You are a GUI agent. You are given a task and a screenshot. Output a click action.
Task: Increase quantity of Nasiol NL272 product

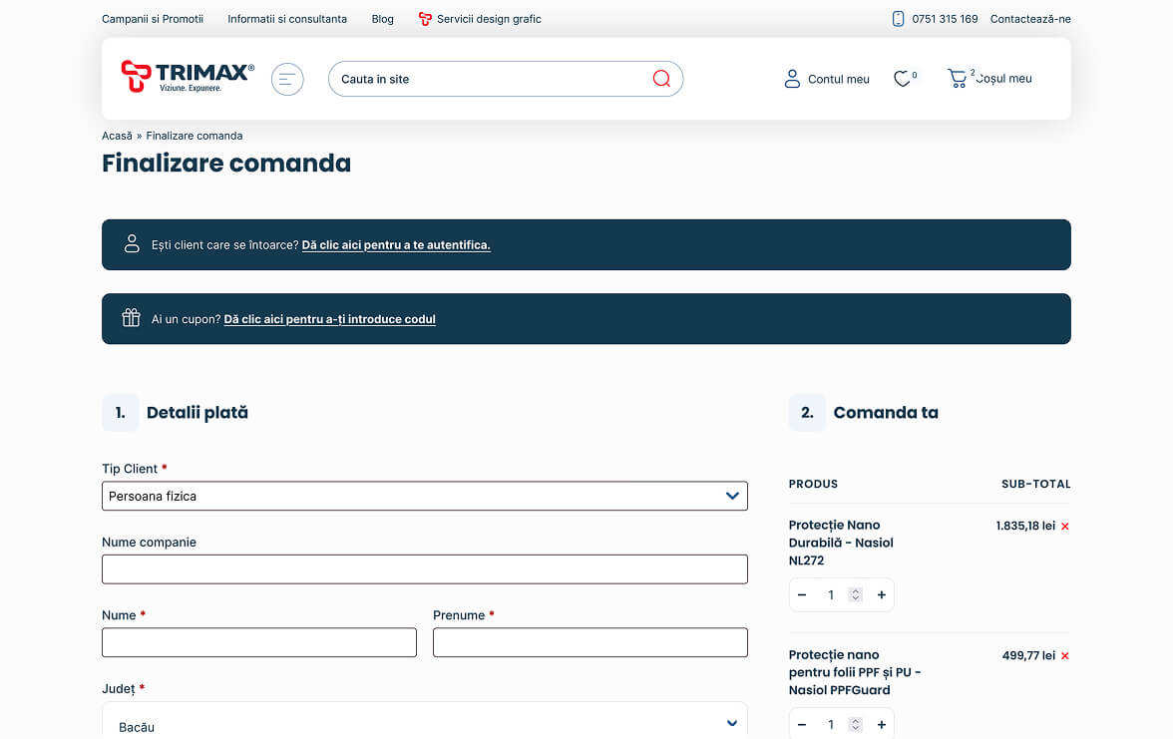(881, 595)
